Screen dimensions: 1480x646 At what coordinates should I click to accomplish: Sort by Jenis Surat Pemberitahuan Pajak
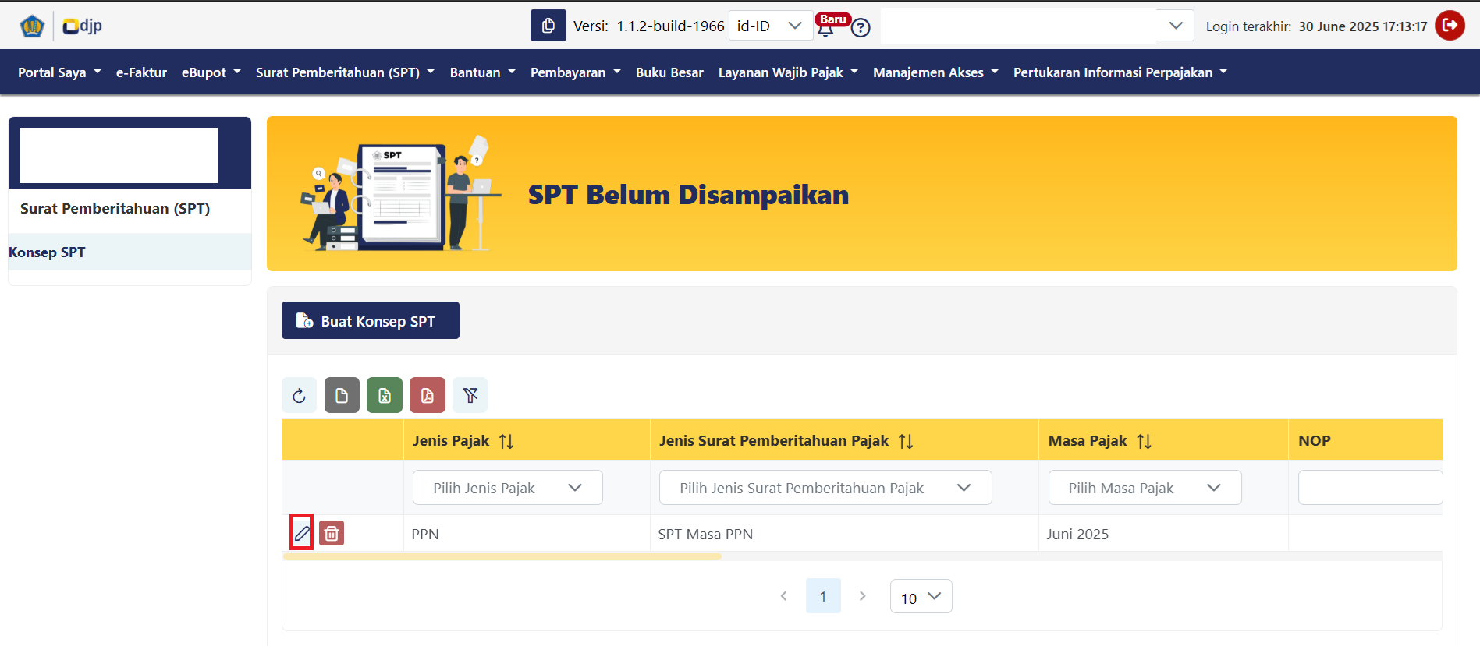906,441
